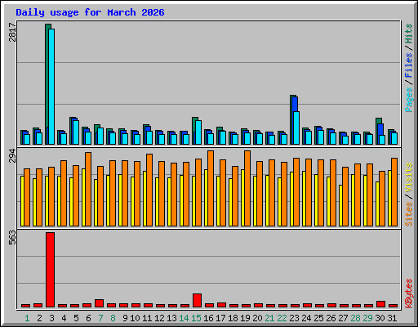The width and height of the screenshot is (418, 327).
Task: Click the tall cyan Pages bar for day 3
Action: pos(51,87)
